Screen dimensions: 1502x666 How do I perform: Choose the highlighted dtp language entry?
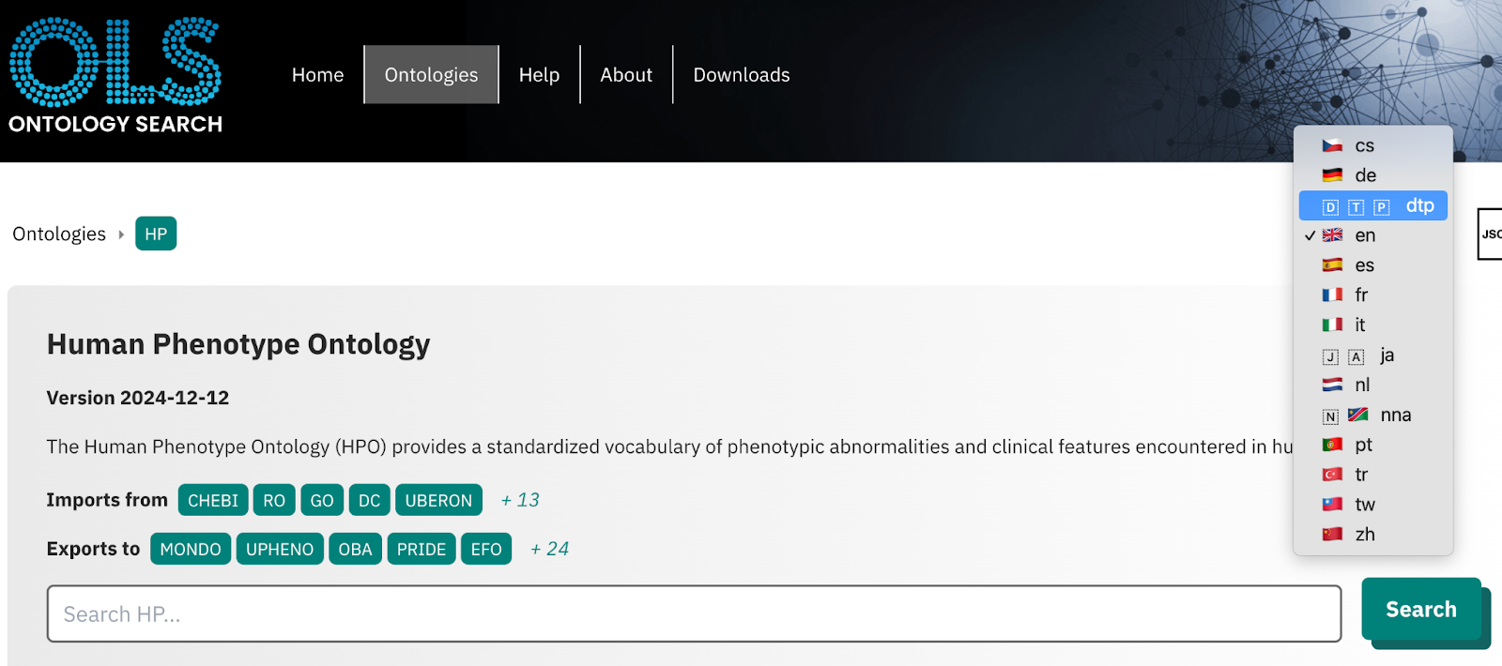tap(1372, 205)
